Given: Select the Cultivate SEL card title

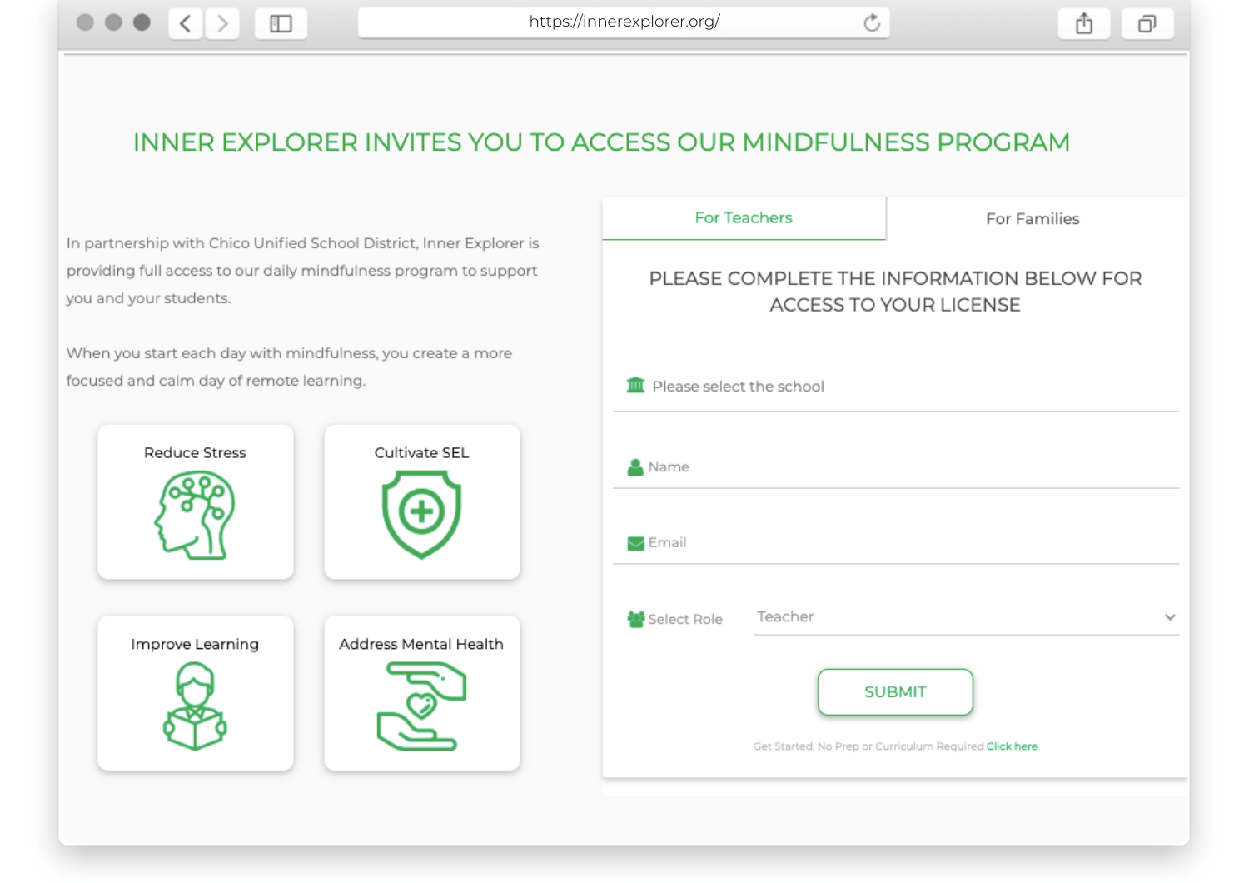Looking at the screenshot, I should click(421, 453).
